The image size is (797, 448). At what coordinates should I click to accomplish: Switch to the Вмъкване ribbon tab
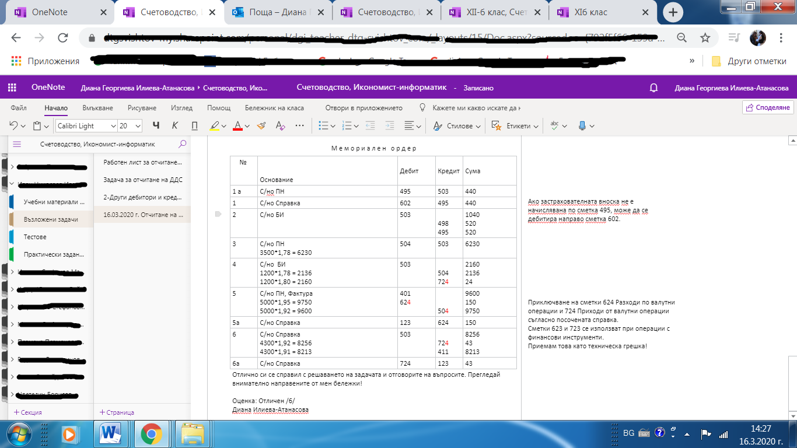98,108
